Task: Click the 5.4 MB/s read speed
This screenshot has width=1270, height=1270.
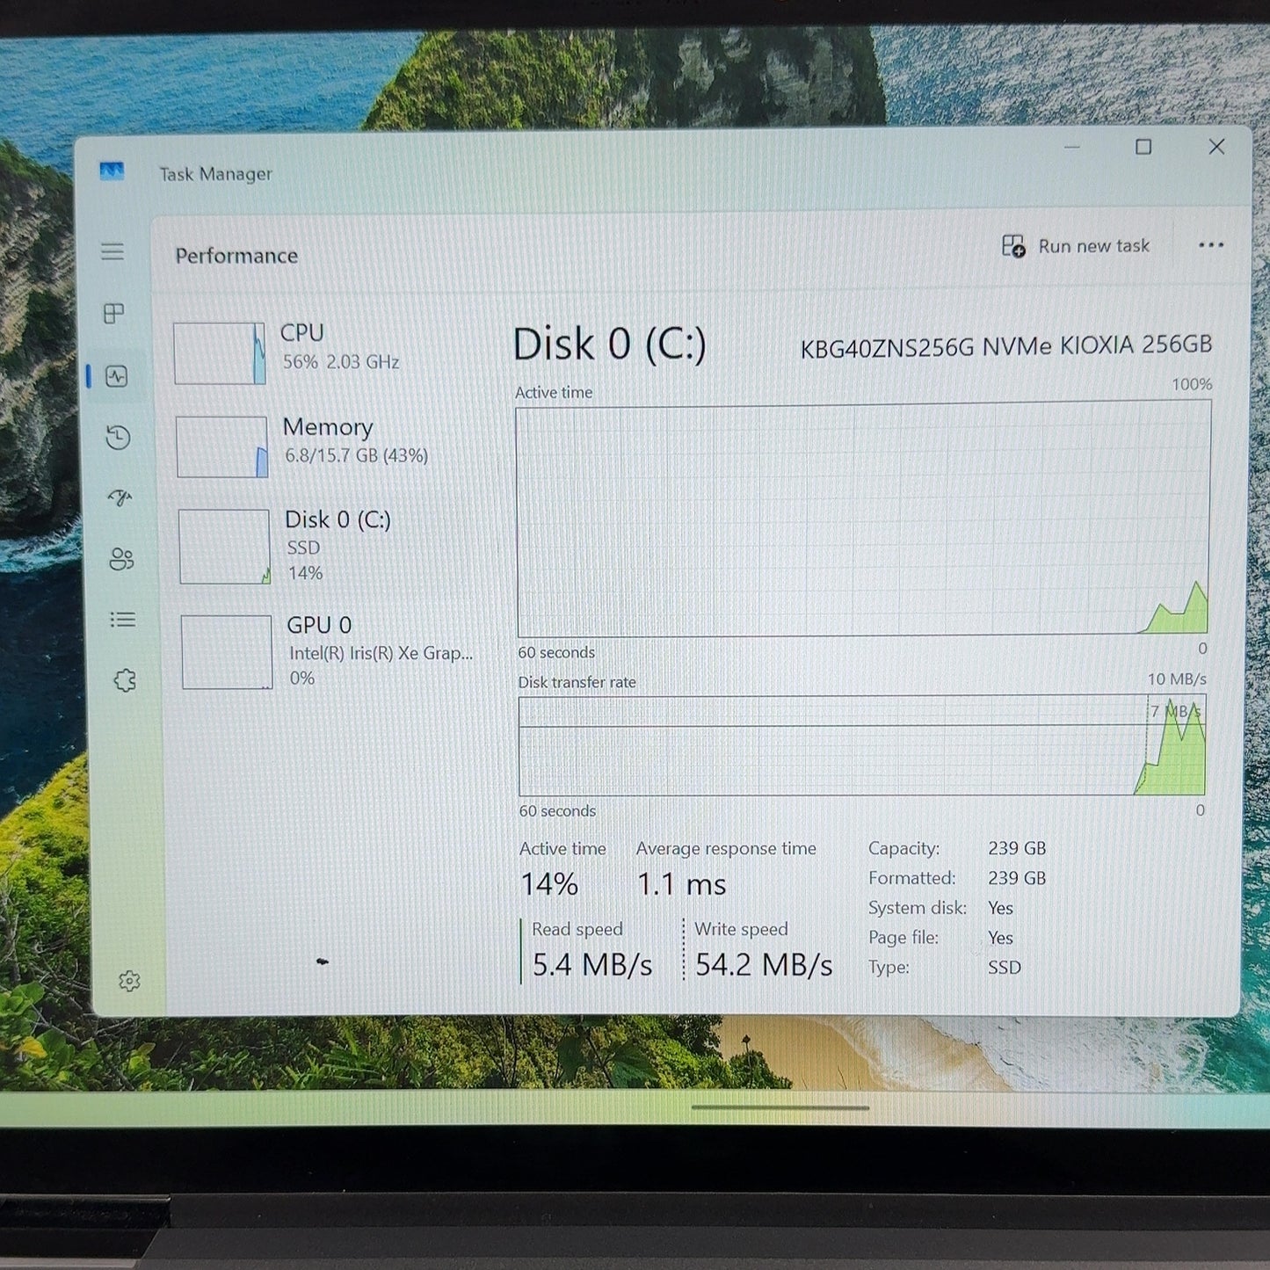Action: (x=592, y=965)
